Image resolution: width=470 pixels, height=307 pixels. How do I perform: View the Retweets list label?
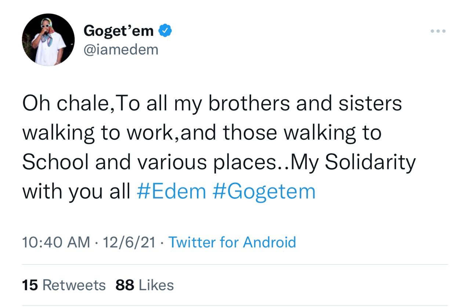(74, 285)
